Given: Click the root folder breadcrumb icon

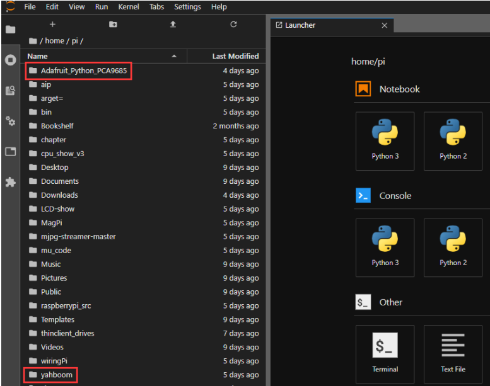Looking at the screenshot, I should [x=33, y=41].
